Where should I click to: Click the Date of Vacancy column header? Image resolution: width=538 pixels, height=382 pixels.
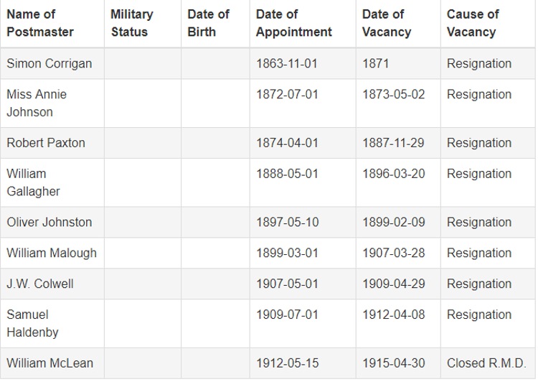387,23
